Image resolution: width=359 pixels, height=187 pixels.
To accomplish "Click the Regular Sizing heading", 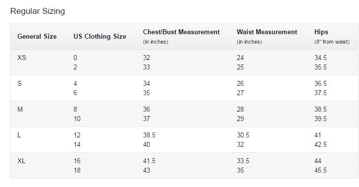I will (x=38, y=11).
